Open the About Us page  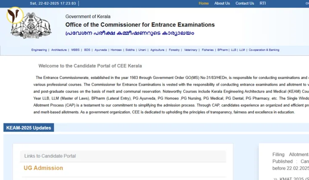point(222,3)
